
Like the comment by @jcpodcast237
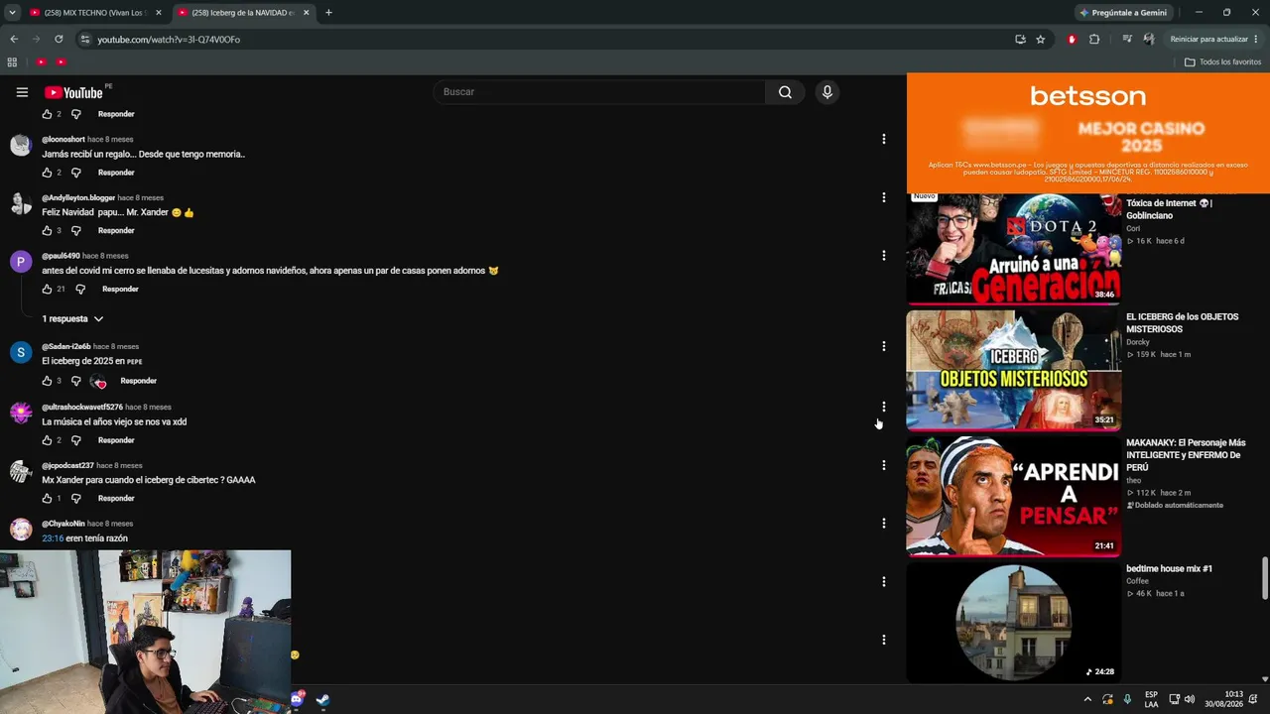47,499
